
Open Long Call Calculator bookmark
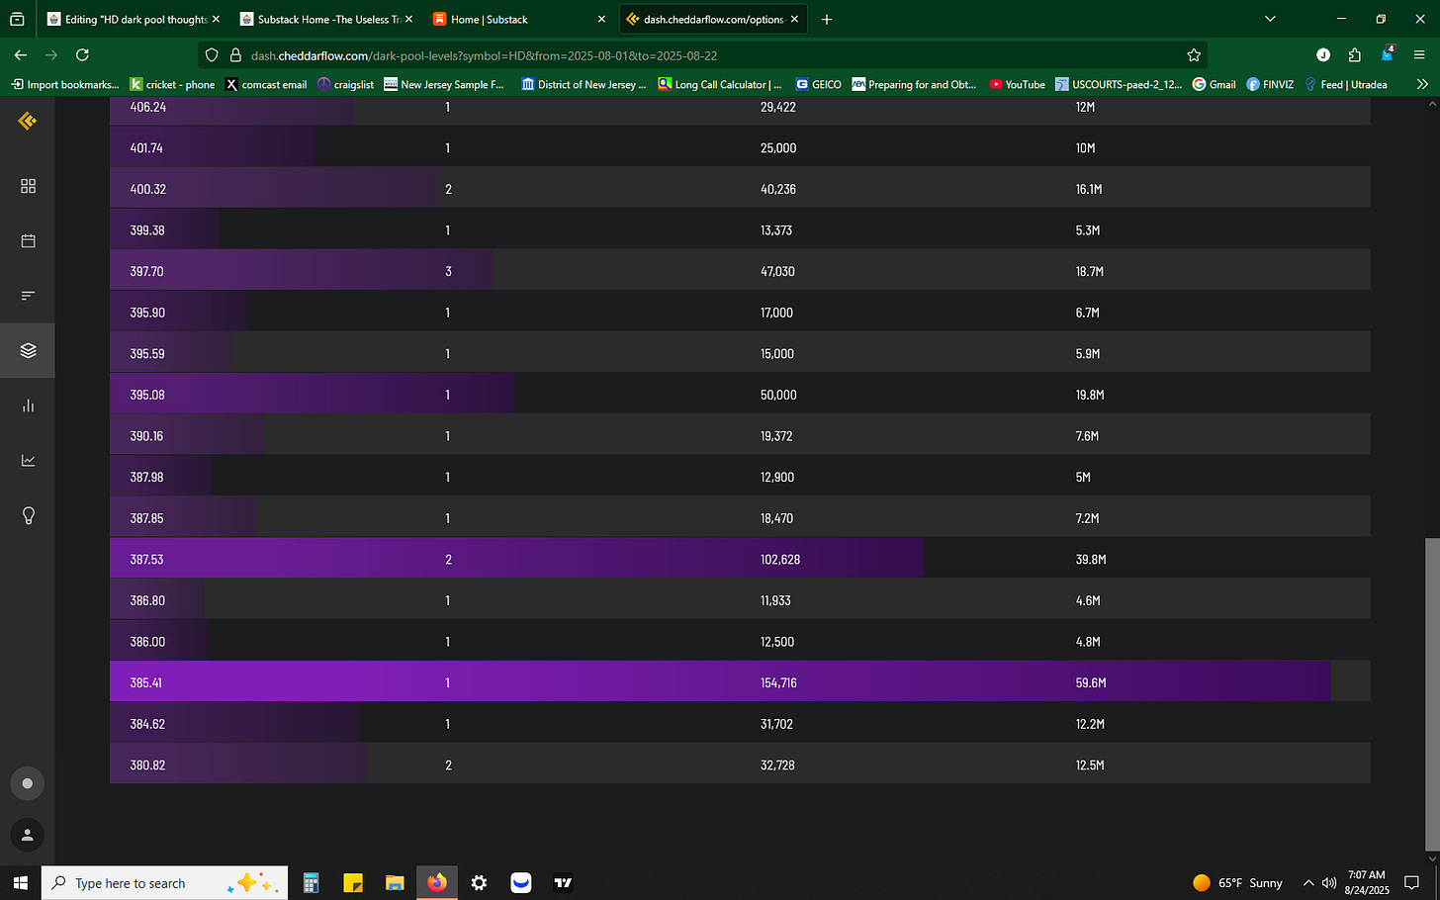(720, 84)
